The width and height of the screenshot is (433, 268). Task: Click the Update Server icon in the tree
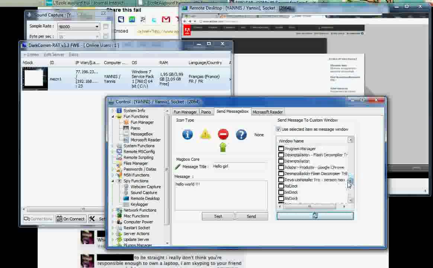point(119,239)
